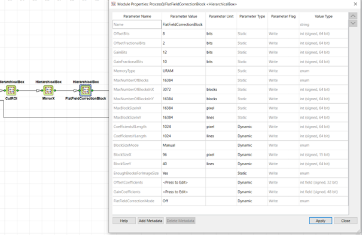Click the Parameter Value column header
362x235 pixels.
coord(184,16)
